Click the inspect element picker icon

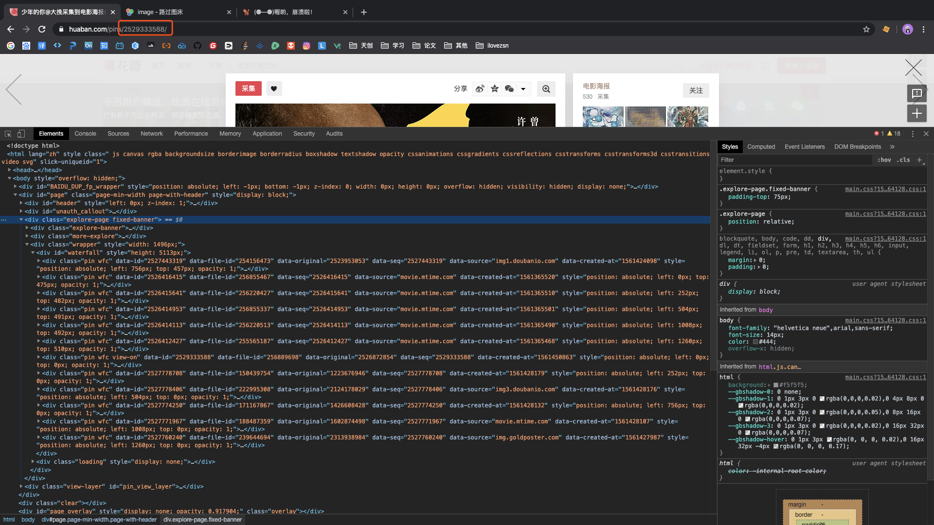click(8, 134)
